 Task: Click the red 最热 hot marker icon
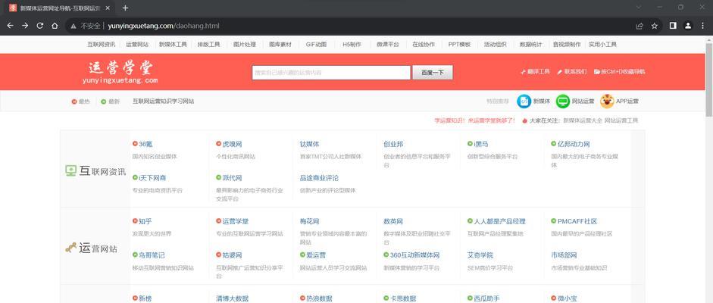74,102
